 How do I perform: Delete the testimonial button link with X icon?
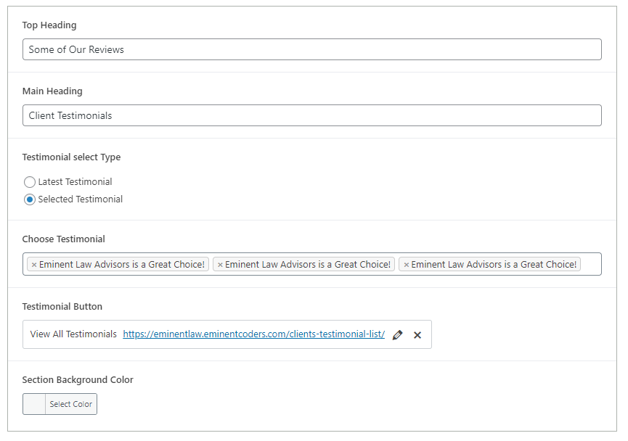(417, 335)
